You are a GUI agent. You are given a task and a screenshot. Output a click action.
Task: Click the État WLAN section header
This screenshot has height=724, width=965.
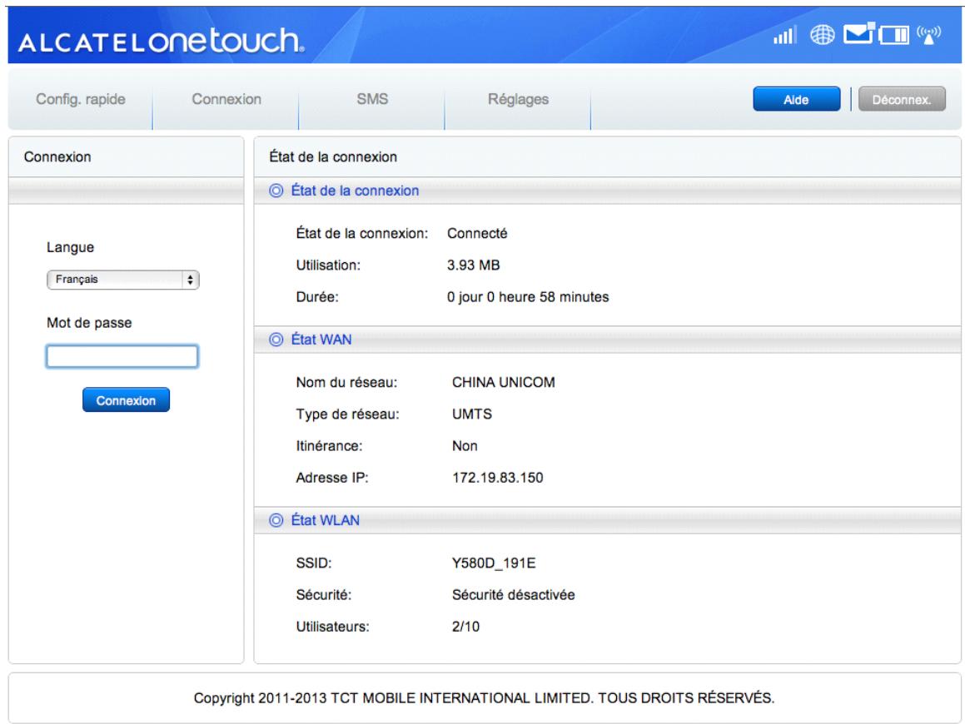608,520
